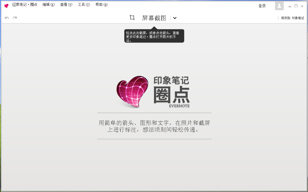Open the 查看(V) menu
308x192 pixels.
pyautogui.click(x=66, y=5)
